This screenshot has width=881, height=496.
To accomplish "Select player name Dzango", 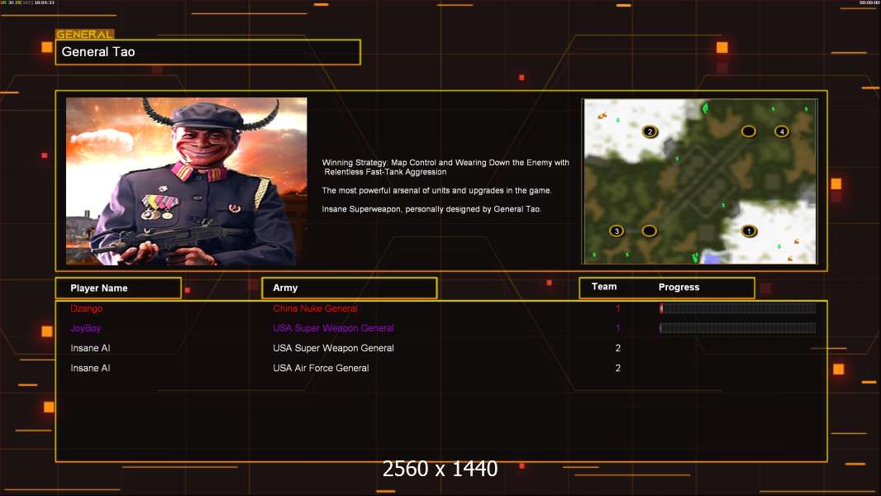I will 87,308.
